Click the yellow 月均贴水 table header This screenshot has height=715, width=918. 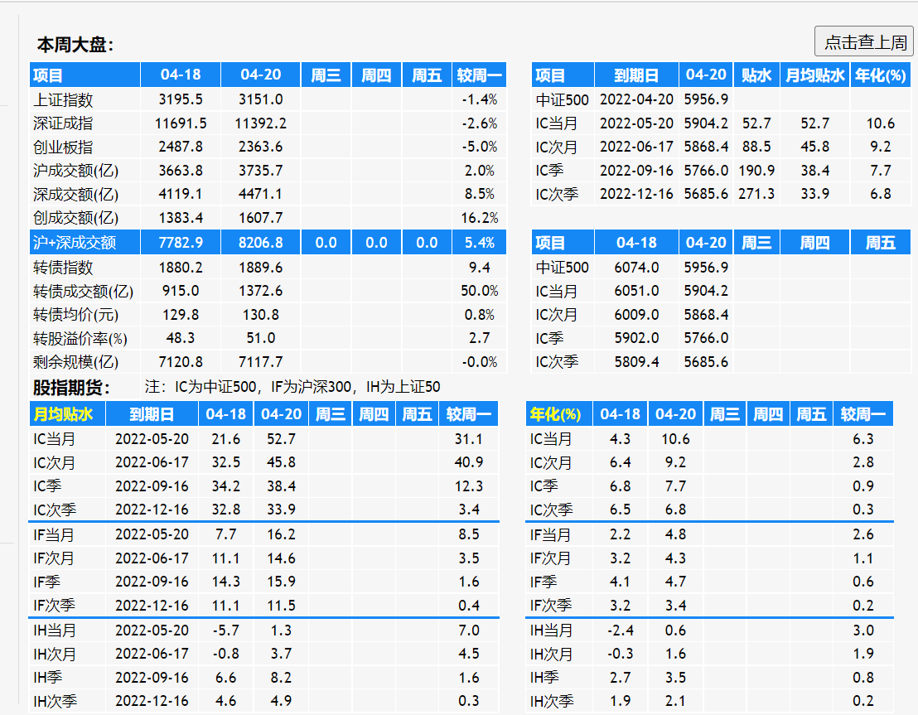[x=63, y=414]
